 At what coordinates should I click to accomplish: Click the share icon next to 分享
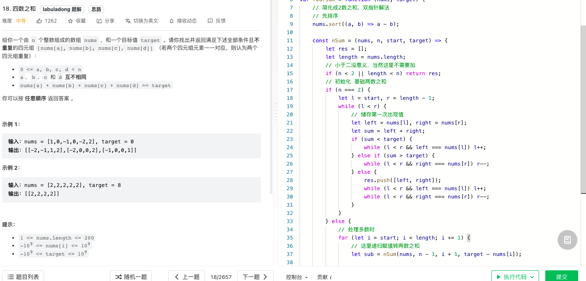[x=99, y=21]
